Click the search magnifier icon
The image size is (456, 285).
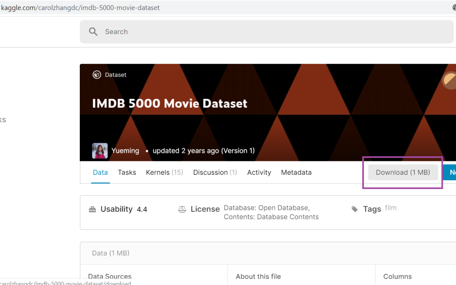tap(93, 32)
